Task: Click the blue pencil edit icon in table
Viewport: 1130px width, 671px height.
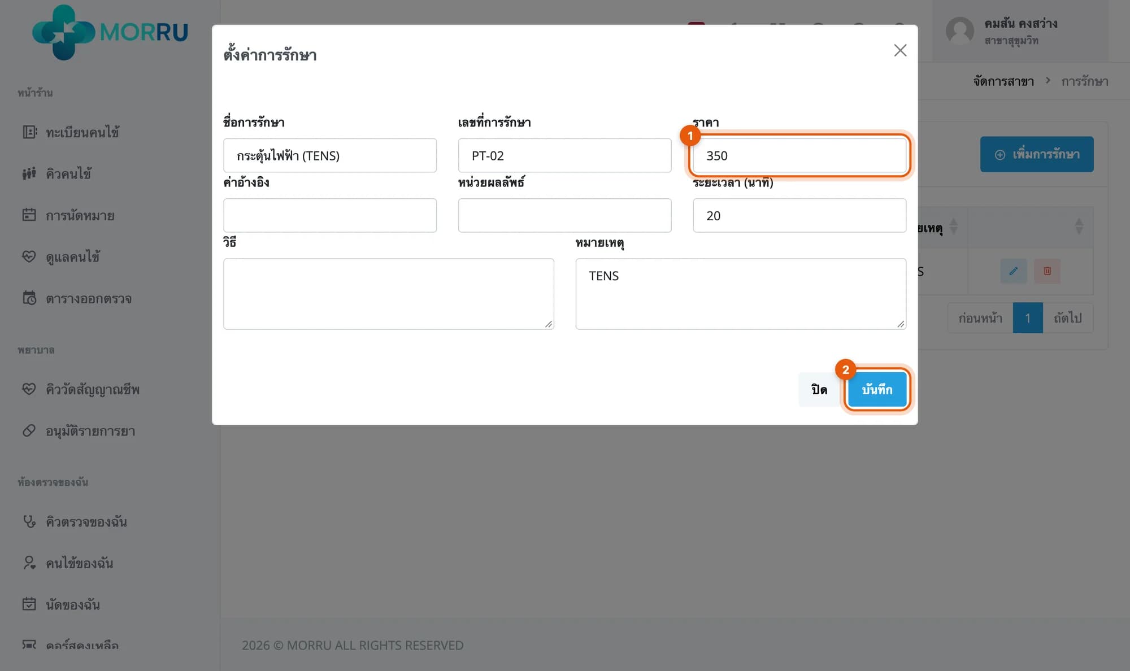Action: pyautogui.click(x=1014, y=271)
